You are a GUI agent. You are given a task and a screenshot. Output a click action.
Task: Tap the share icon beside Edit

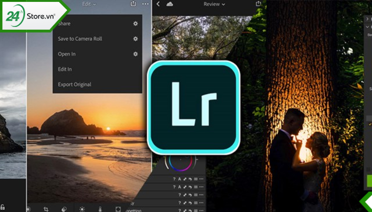(133, 4)
